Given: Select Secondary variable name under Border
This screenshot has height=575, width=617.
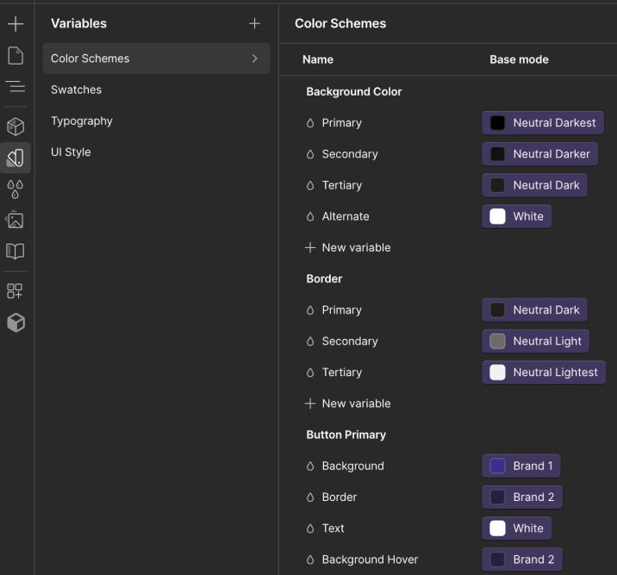Looking at the screenshot, I should (350, 341).
